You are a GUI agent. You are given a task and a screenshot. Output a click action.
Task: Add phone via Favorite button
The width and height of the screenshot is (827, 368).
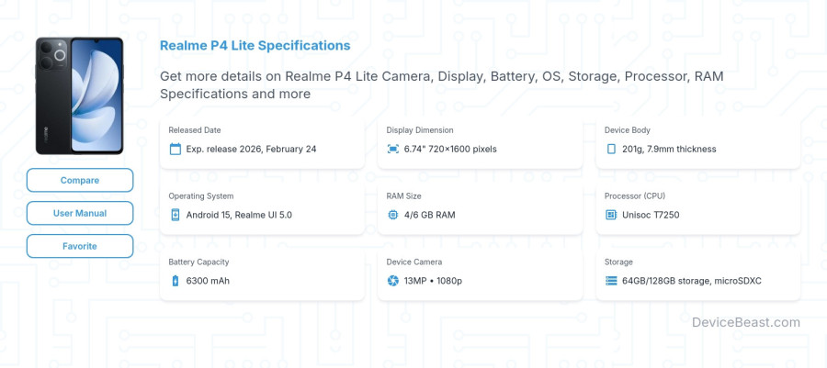pyautogui.click(x=80, y=246)
